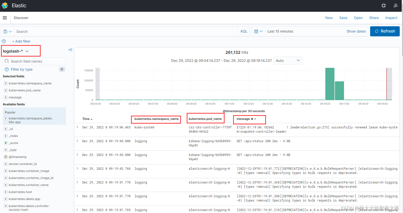
Task: Open the logstash-* index pattern dropdown
Action: (16, 51)
